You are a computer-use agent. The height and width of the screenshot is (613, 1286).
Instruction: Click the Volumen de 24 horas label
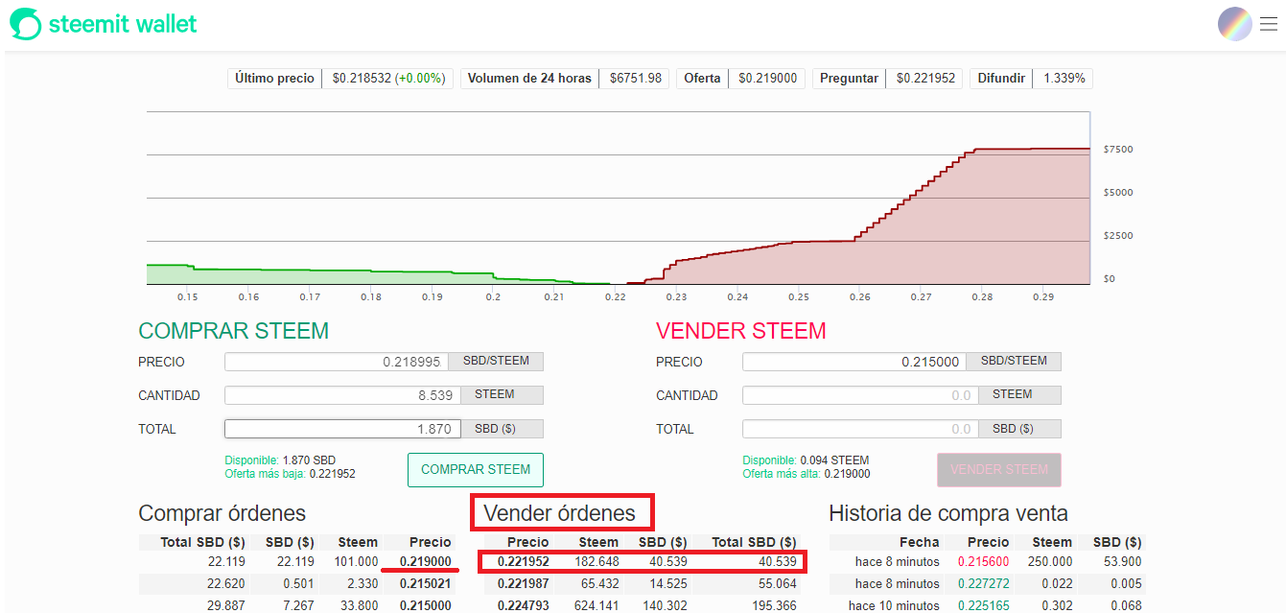click(529, 79)
